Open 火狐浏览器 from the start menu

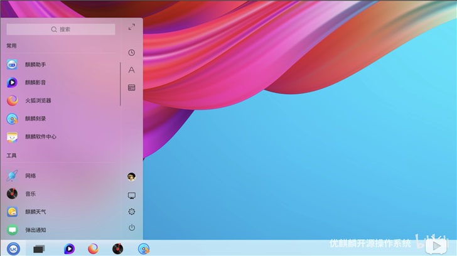[x=38, y=100]
